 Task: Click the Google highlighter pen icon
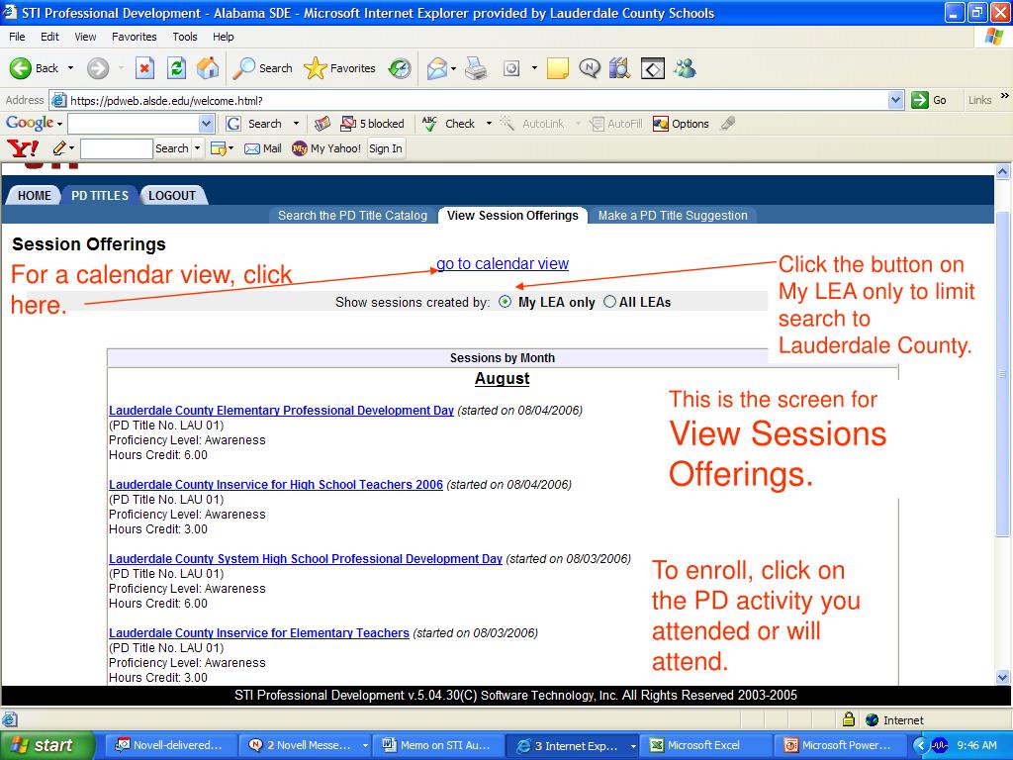click(x=728, y=124)
